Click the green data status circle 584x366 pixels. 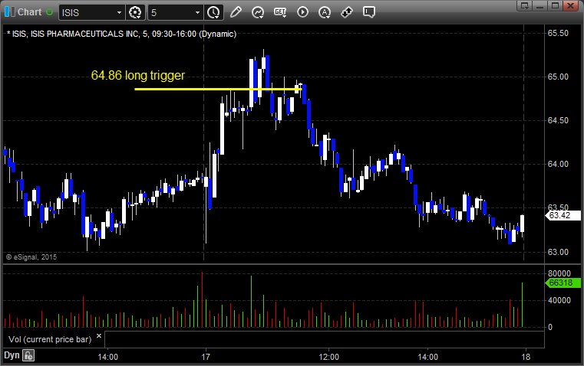click(x=49, y=12)
